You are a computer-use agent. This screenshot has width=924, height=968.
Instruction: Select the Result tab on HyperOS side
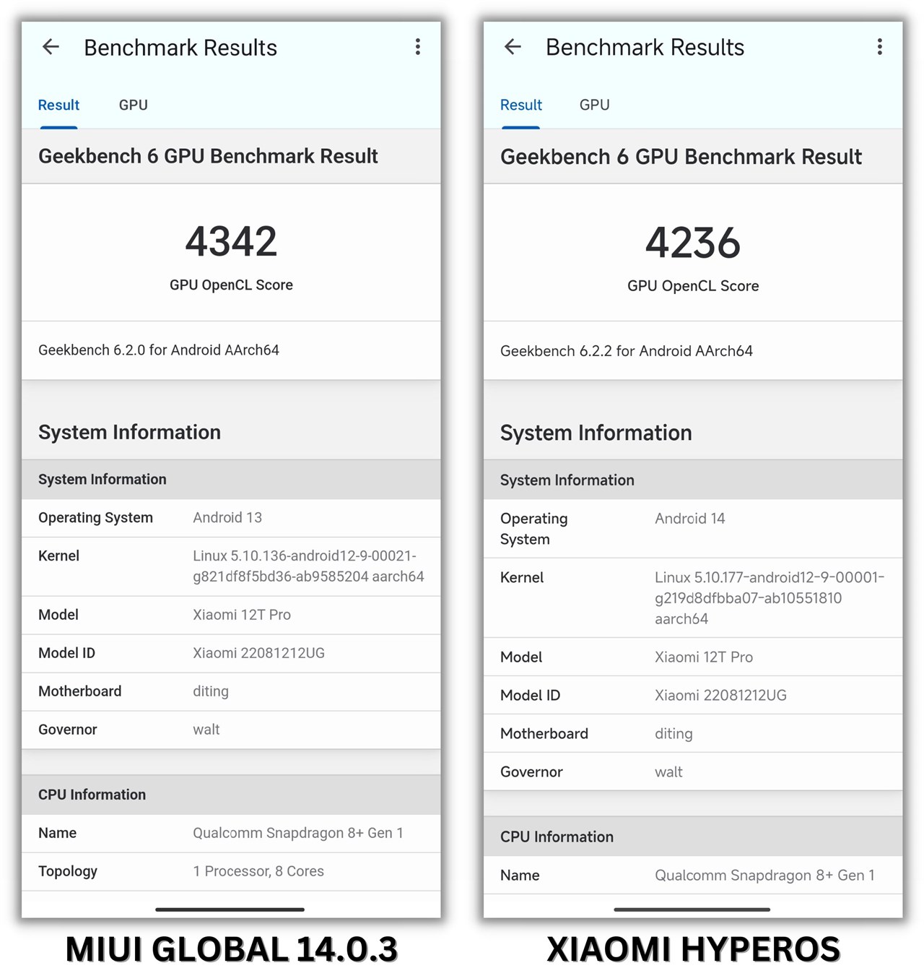(x=520, y=105)
